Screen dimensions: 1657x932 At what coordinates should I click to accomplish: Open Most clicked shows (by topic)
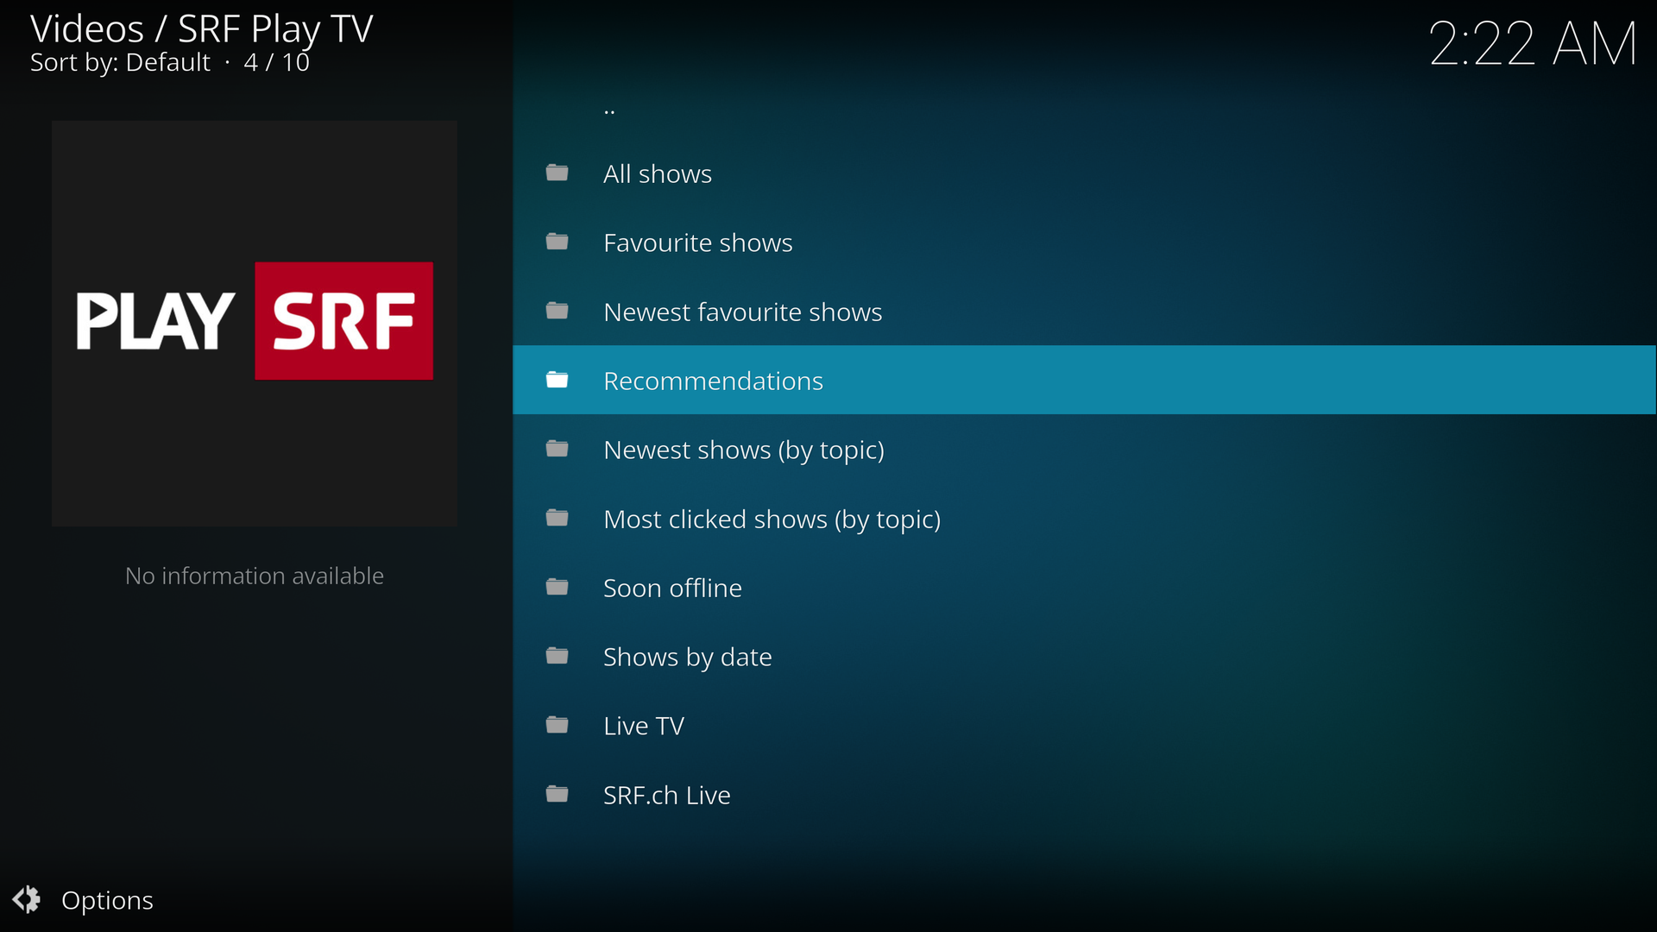772,520
